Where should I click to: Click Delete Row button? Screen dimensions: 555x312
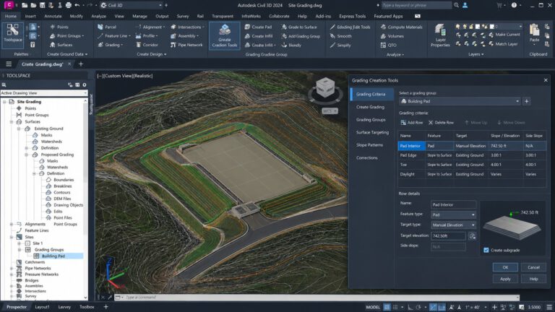click(441, 123)
